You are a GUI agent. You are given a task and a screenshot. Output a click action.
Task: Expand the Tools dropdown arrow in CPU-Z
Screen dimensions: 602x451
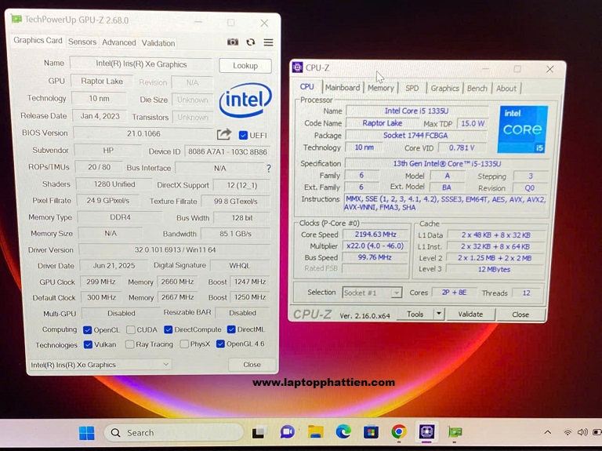[x=439, y=314]
